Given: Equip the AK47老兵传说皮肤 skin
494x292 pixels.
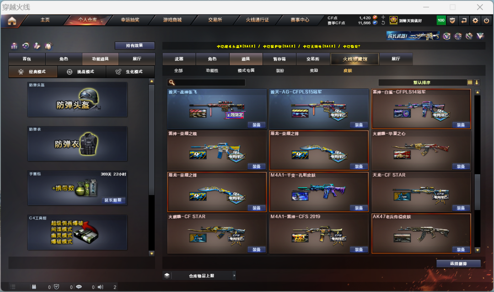Looking at the screenshot, I should 461,250.
